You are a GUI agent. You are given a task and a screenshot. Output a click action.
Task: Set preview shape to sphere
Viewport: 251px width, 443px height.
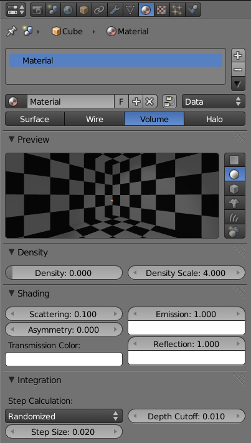pos(234,174)
